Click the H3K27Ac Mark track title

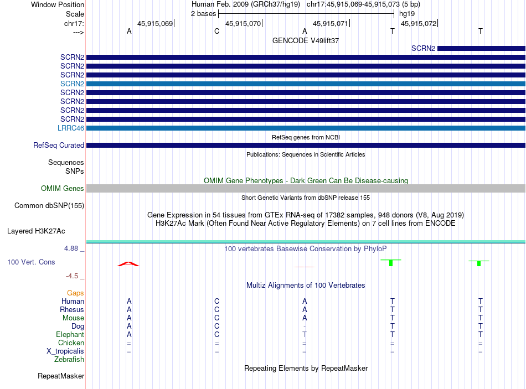click(x=306, y=224)
